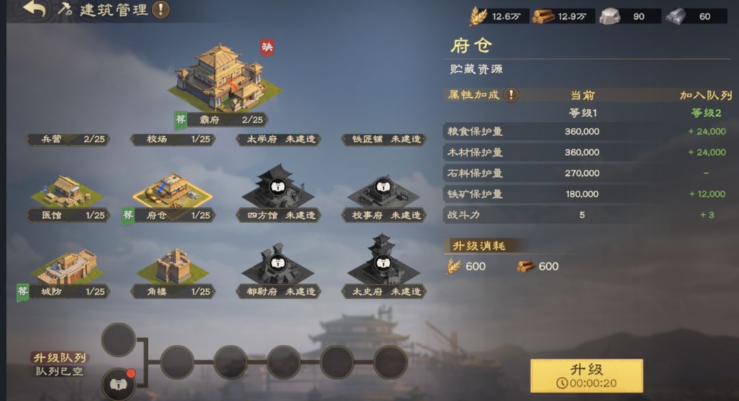
Task: Open the 属性加成 info exclamation icon
Action: tap(511, 94)
